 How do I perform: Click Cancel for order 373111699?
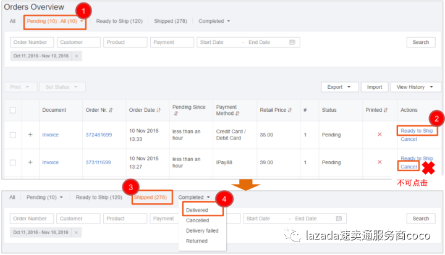click(409, 167)
